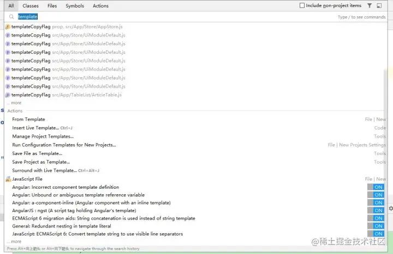Image resolution: width=393 pixels, height=254 pixels.
Task: Toggle Angular Incorrect component template definition
Action: point(376,187)
